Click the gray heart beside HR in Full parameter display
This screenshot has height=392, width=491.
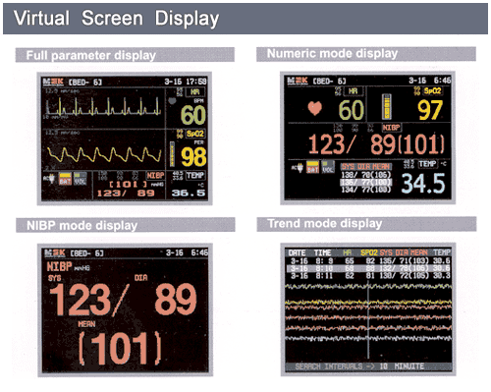click(x=172, y=100)
